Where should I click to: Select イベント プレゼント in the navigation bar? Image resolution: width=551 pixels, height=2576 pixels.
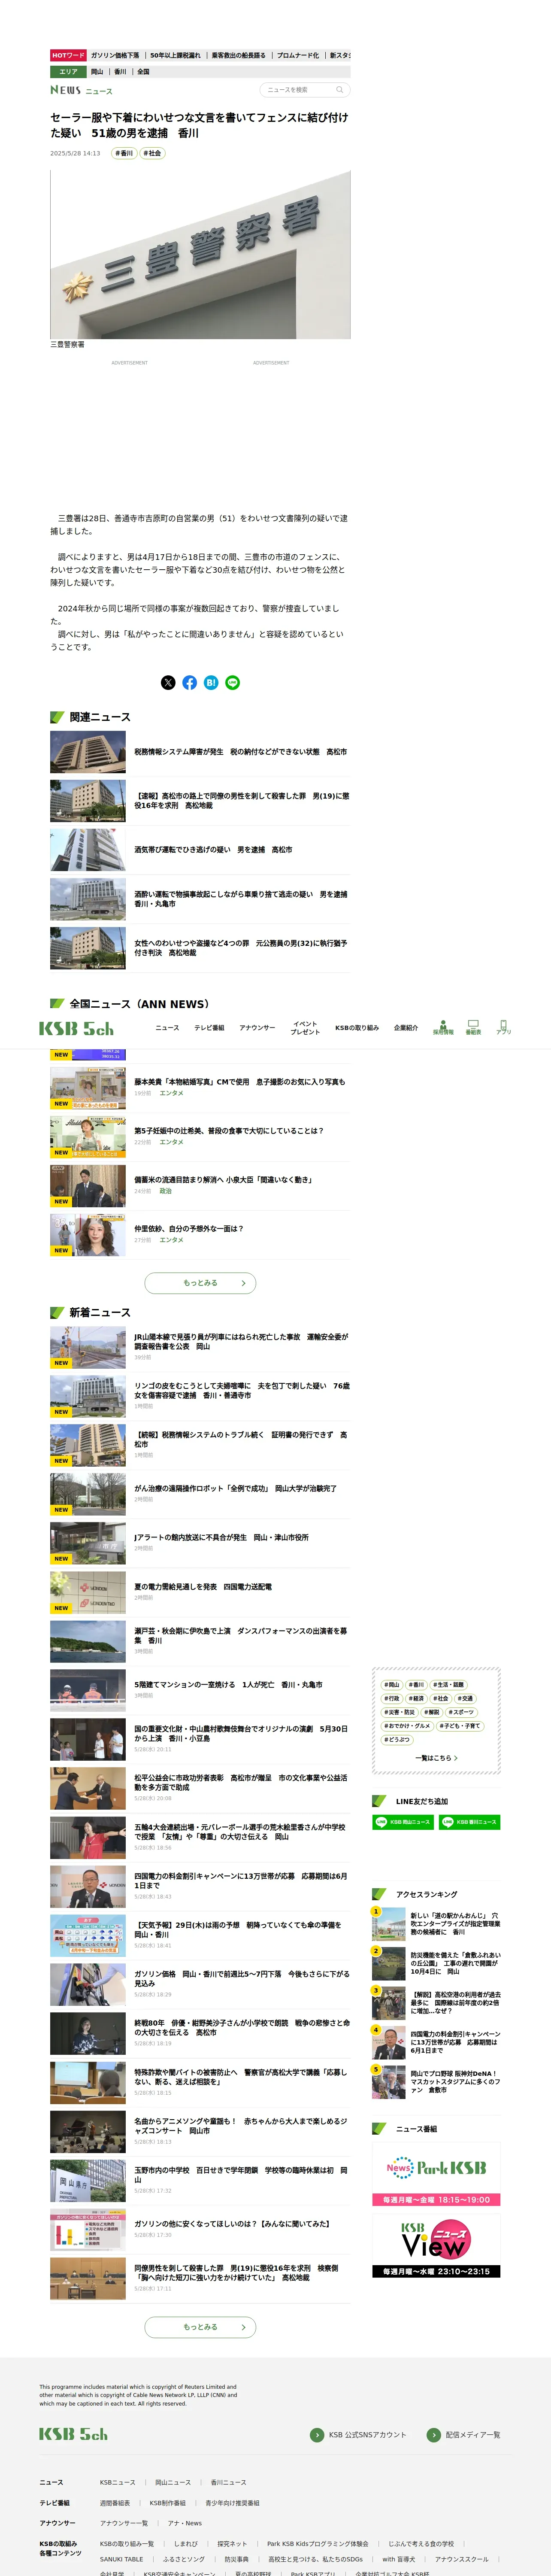tap(305, 1028)
